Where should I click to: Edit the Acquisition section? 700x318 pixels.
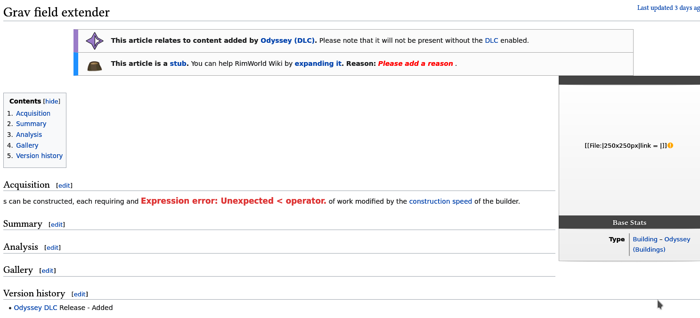(64, 186)
